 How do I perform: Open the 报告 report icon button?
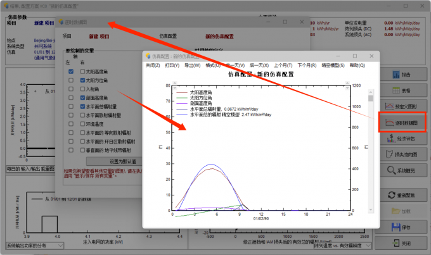pyautogui.click(x=402, y=75)
